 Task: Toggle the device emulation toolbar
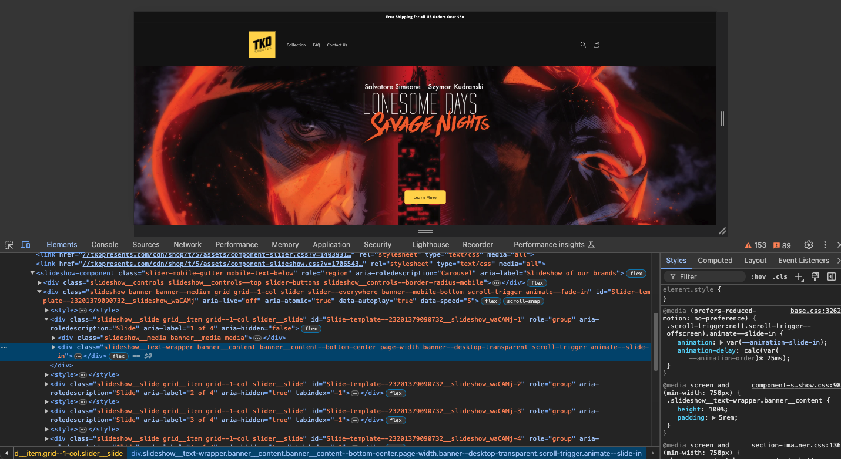pos(25,244)
